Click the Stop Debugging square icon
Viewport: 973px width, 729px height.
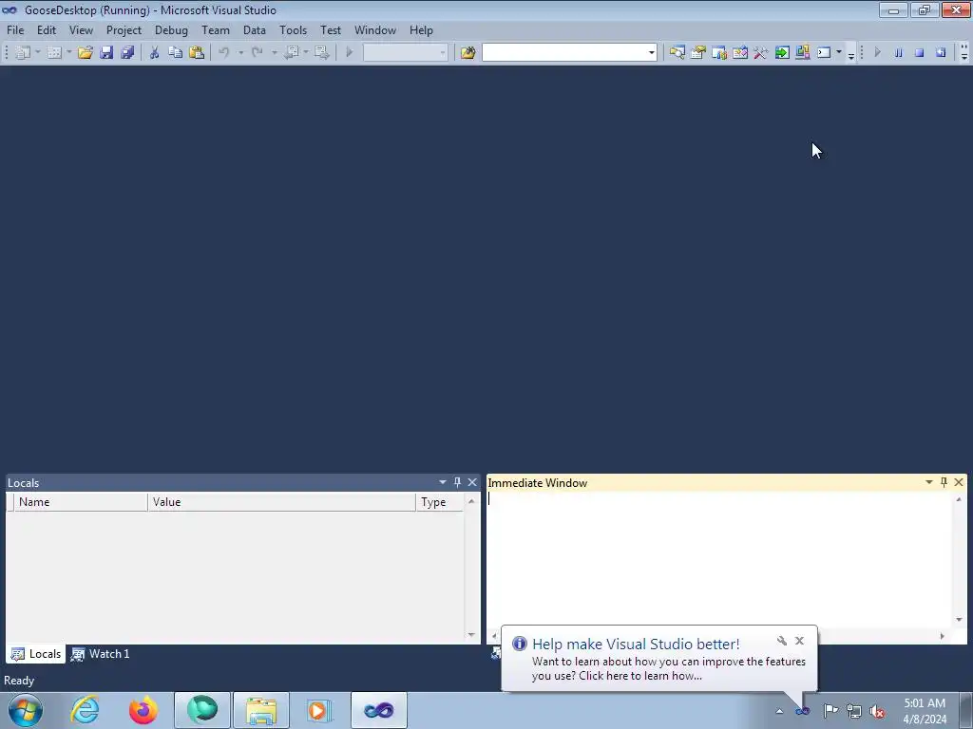click(x=920, y=53)
